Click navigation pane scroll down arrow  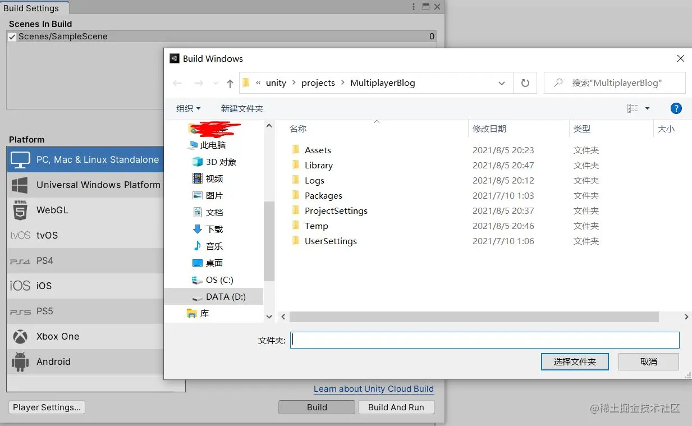269,317
